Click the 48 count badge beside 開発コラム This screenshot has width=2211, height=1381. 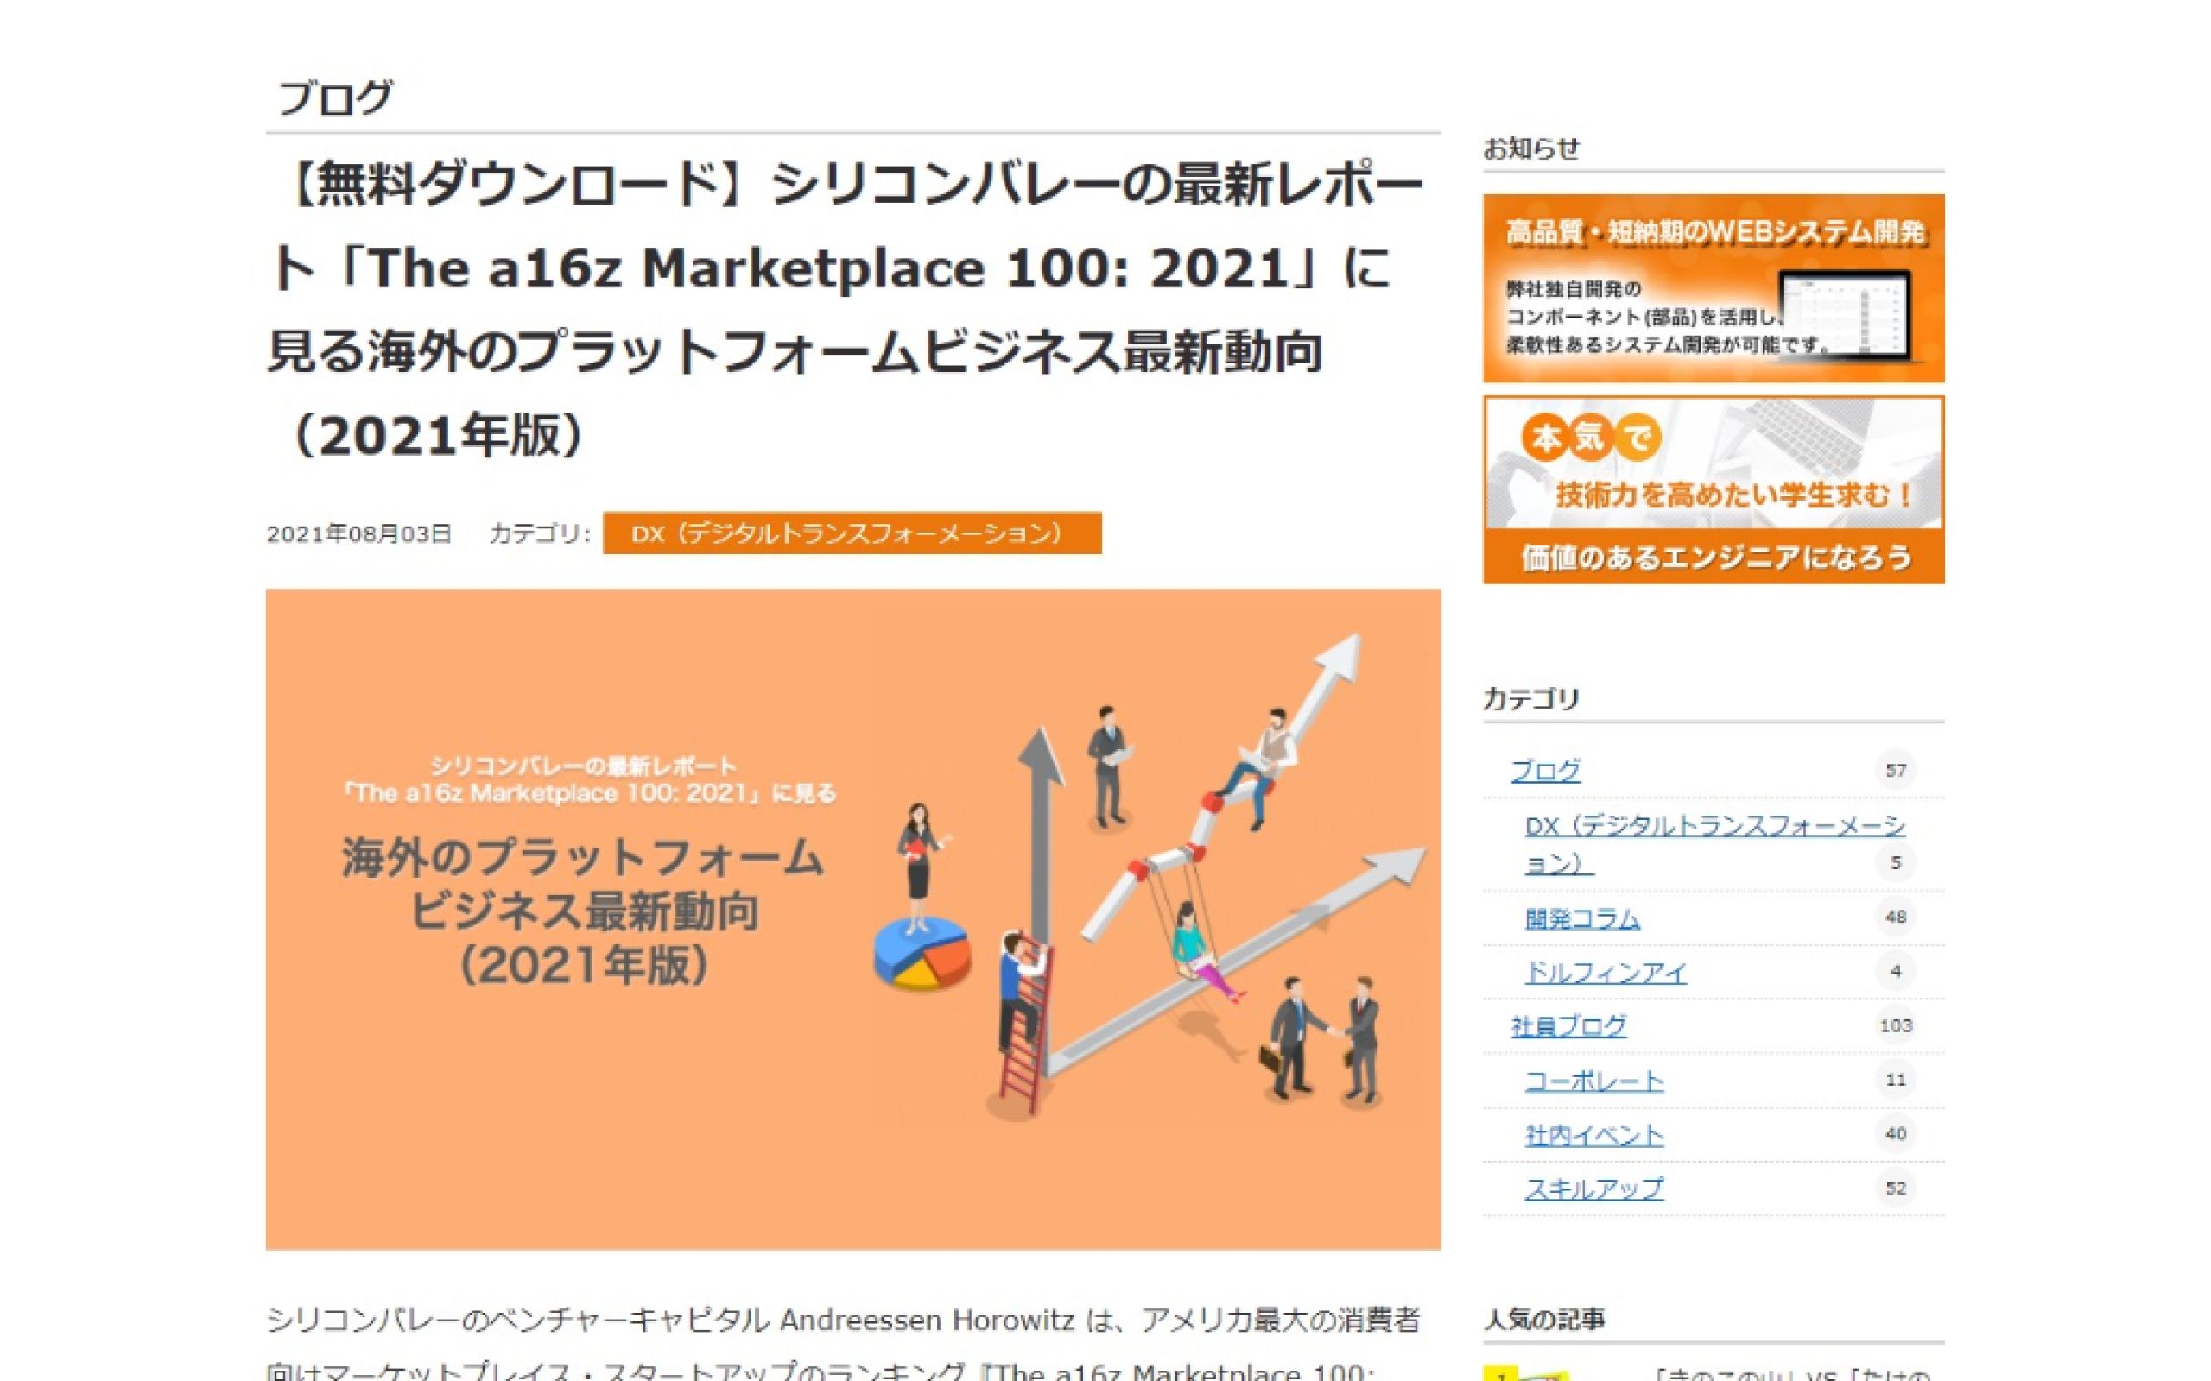coord(1895,916)
